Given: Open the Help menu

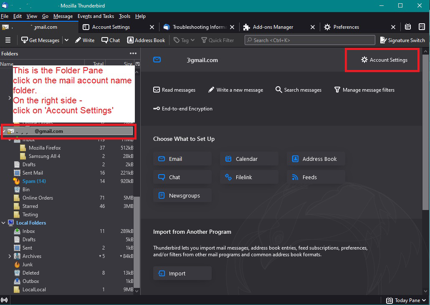Looking at the screenshot, I should pyautogui.click(x=140, y=16).
